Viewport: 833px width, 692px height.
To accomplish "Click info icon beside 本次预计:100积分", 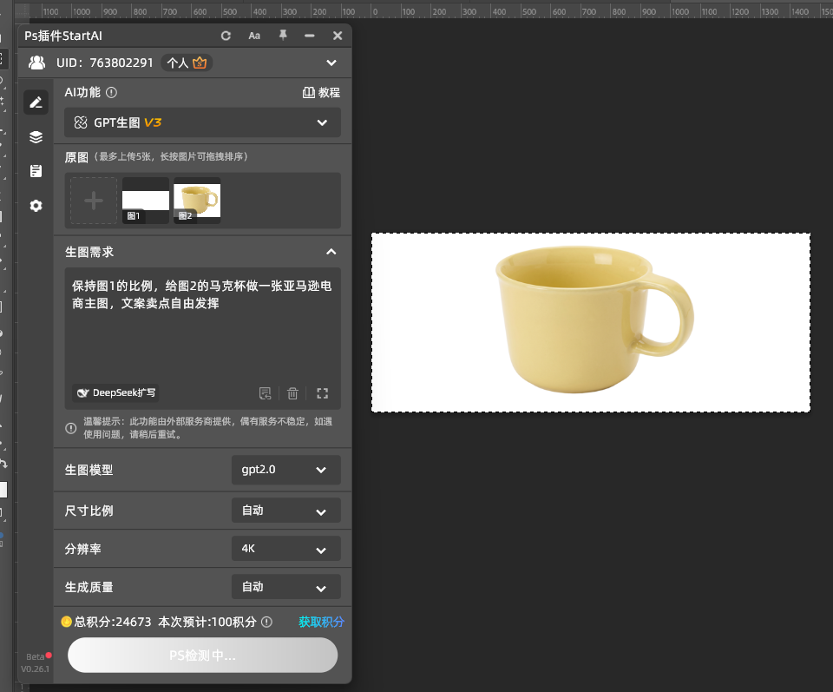I will [x=266, y=622].
